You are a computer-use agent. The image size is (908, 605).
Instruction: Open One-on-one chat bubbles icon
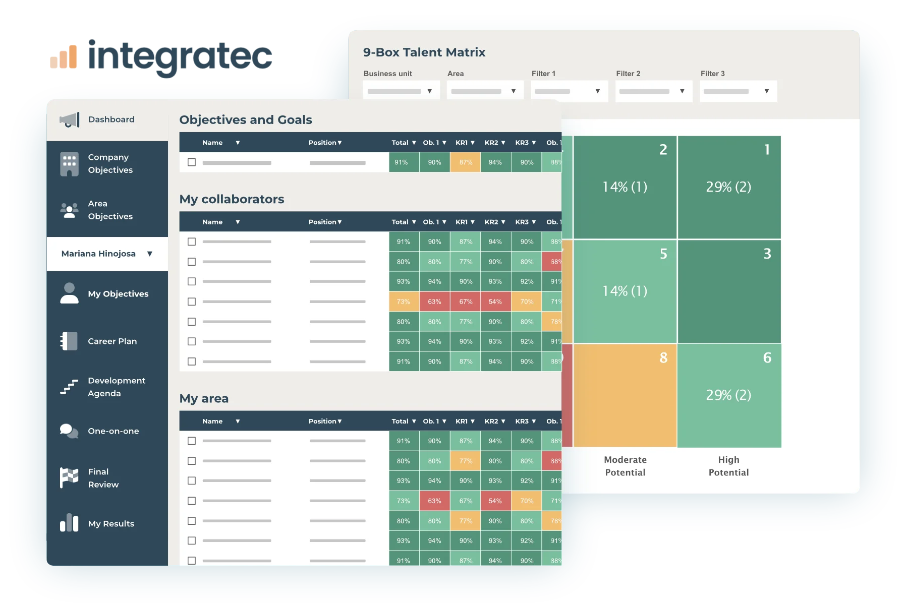pos(70,431)
